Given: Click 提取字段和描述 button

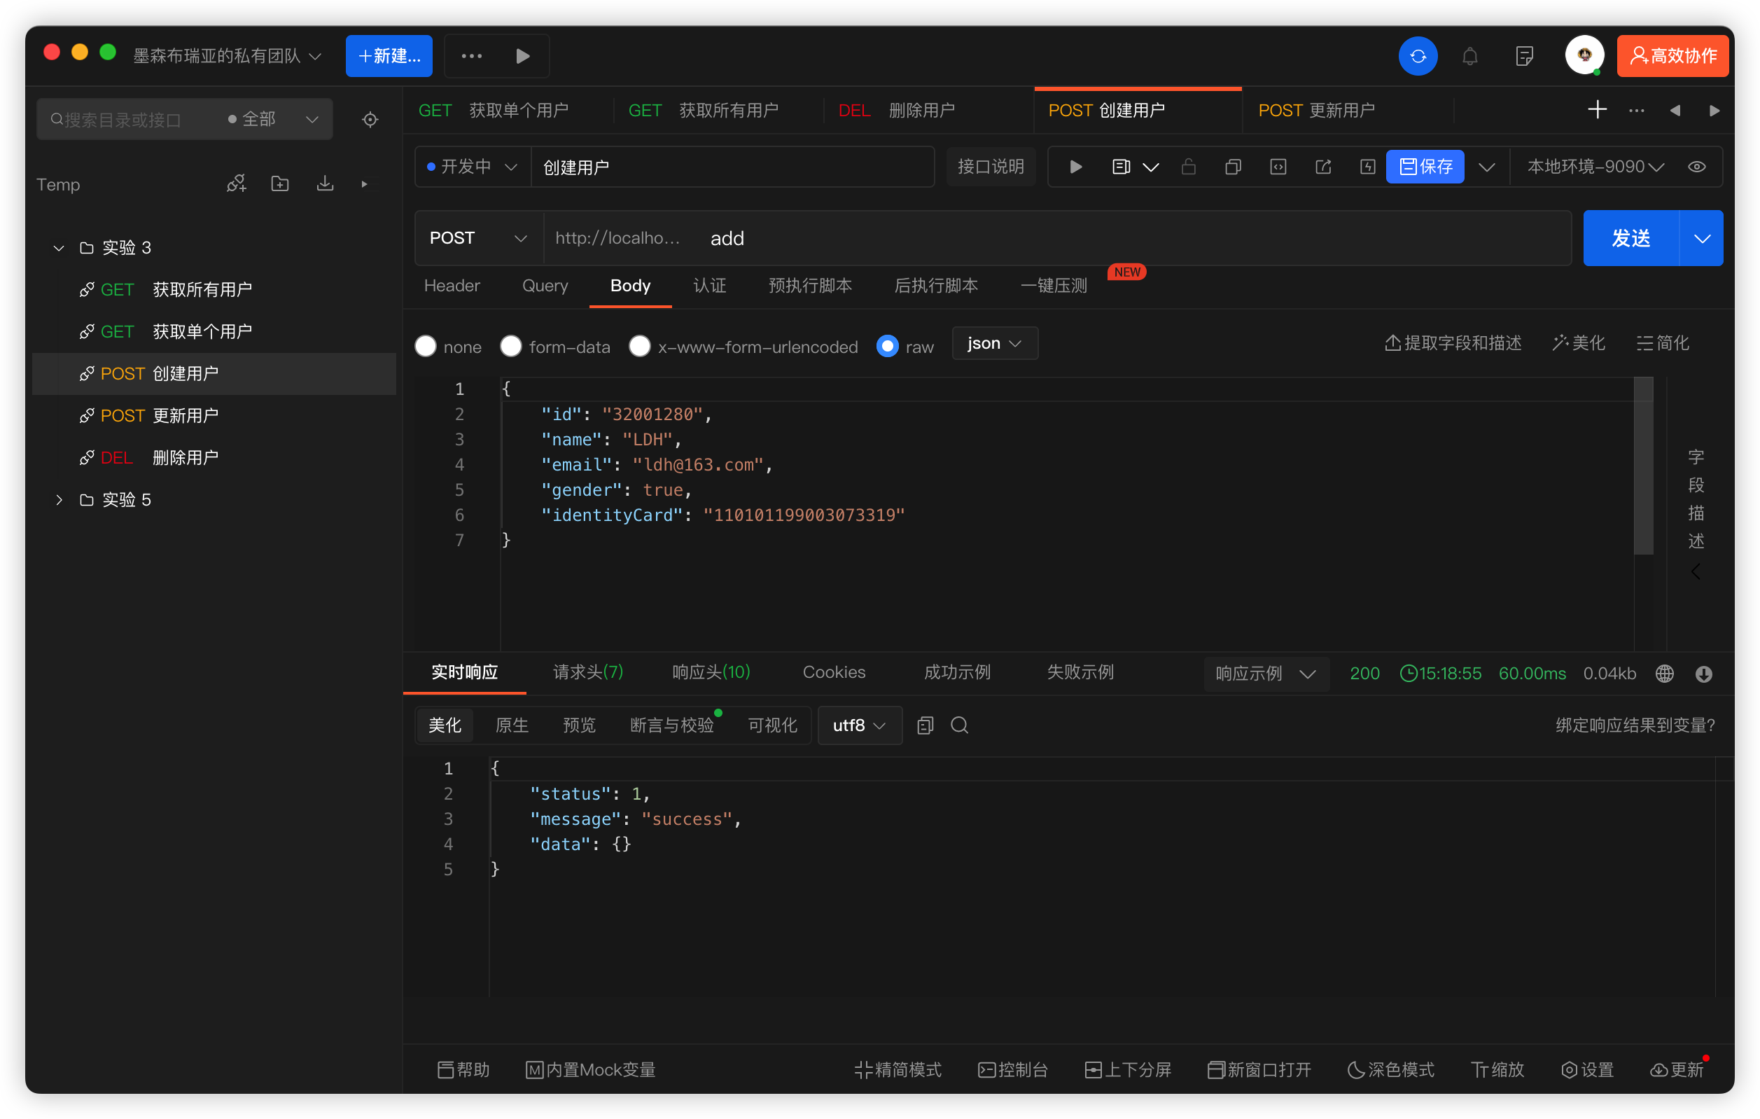Looking at the screenshot, I should (x=1453, y=343).
